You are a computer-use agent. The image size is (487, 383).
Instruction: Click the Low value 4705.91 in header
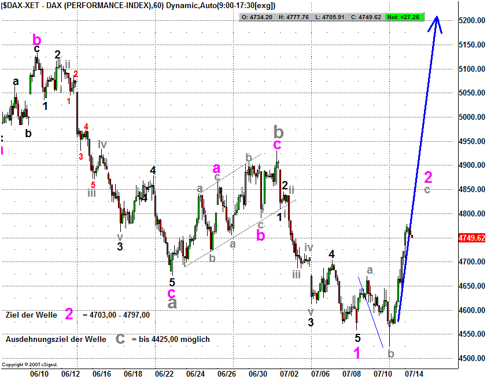click(x=331, y=17)
